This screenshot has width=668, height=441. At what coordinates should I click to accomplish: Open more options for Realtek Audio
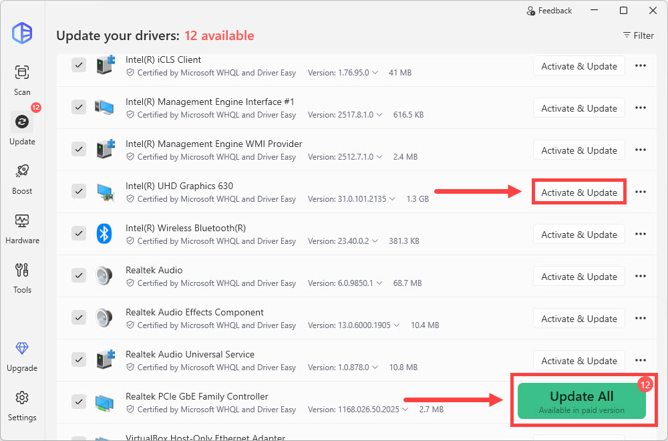(641, 277)
